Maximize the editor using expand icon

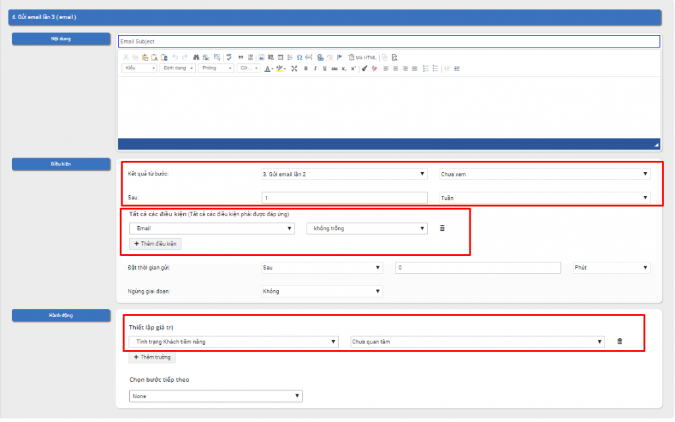(x=295, y=69)
